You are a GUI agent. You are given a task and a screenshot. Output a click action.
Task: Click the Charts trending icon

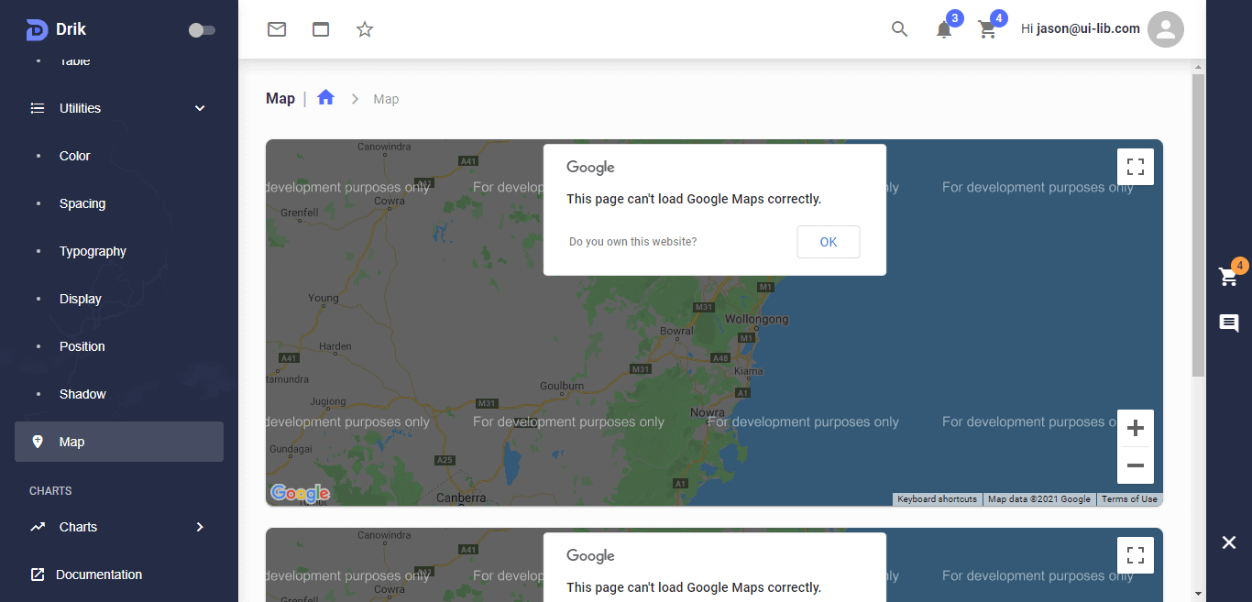tap(38, 527)
